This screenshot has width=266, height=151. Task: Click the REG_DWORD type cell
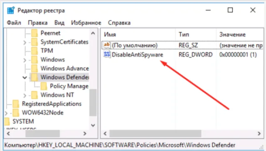click(195, 55)
